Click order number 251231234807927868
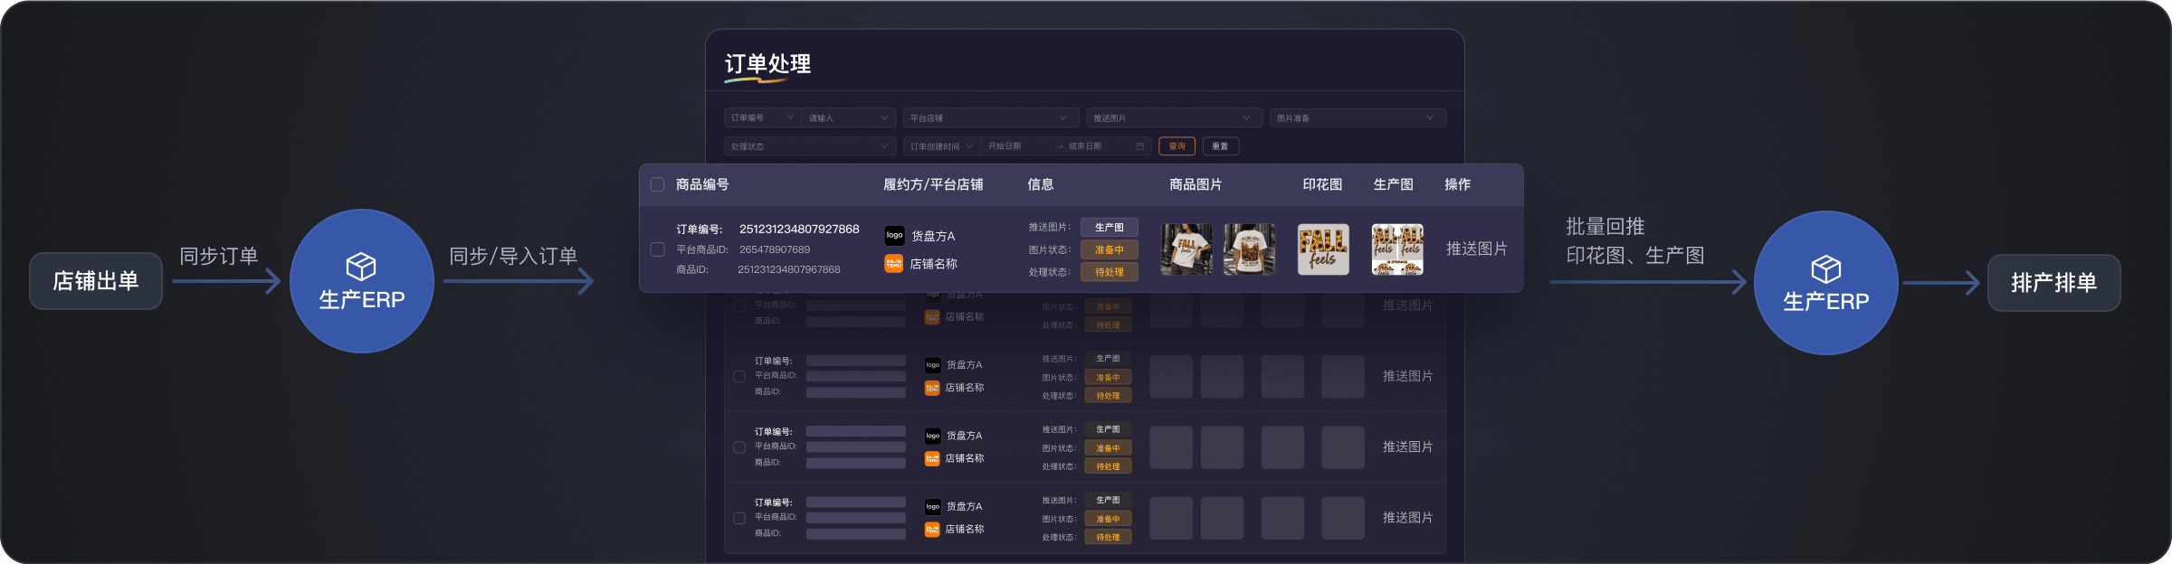This screenshot has height=564, width=2172. [799, 230]
